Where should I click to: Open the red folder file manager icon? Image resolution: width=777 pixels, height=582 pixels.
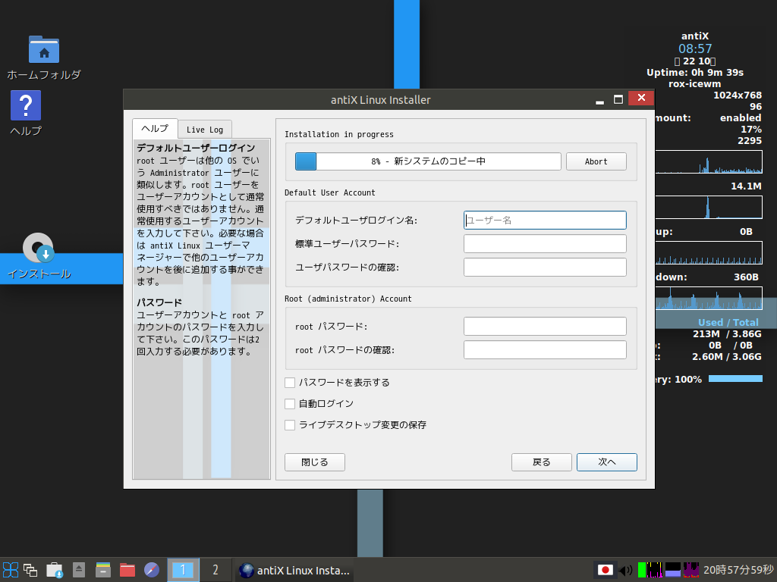pyautogui.click(x=127, y=570)
